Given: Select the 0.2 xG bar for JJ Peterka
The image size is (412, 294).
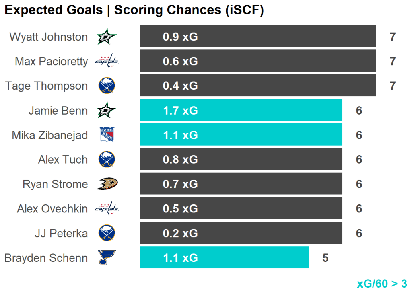Looking at the screenshot, I should (x=241, y=233).
